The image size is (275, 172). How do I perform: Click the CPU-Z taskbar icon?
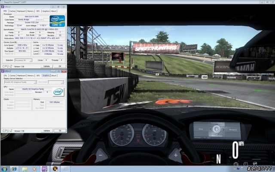tap(44, 169)
